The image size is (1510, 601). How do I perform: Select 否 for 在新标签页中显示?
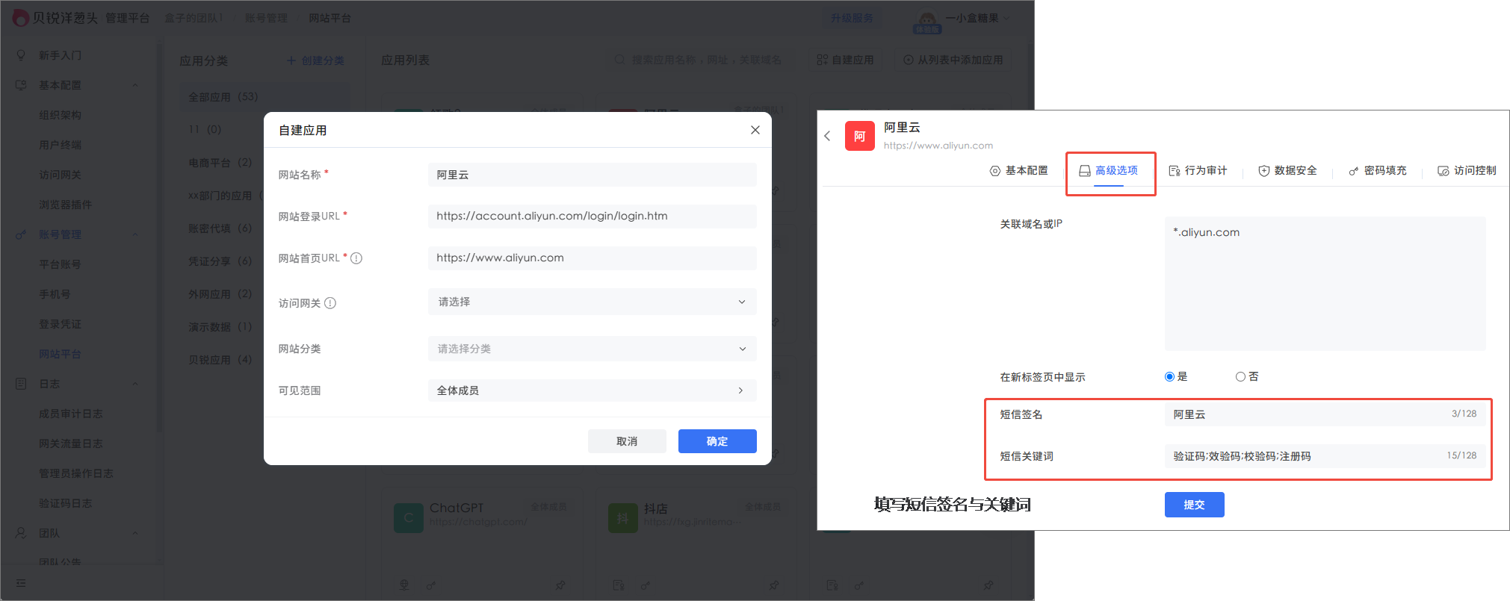pos(1240,377)
